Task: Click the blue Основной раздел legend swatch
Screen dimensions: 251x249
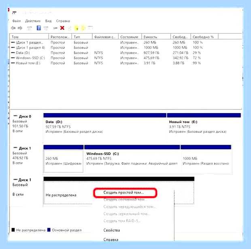Action: 49,230
